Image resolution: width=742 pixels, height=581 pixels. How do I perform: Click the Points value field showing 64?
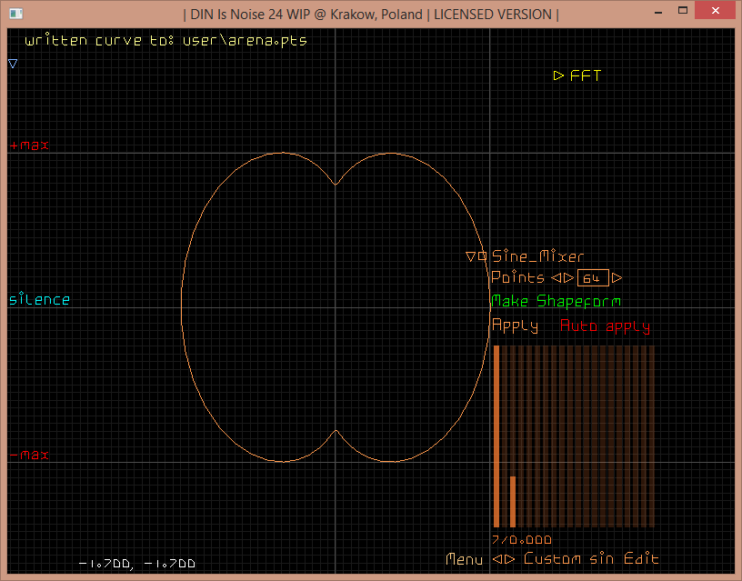592,278
